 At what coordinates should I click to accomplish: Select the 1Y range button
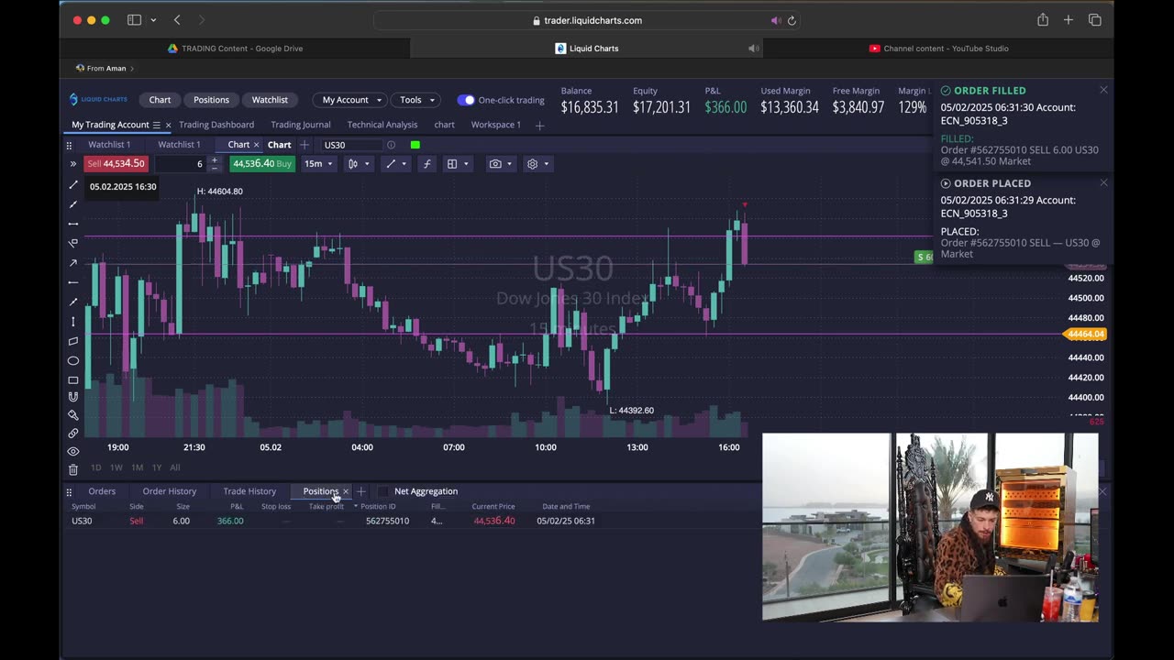pyautogui.click(x=157, y=467)
